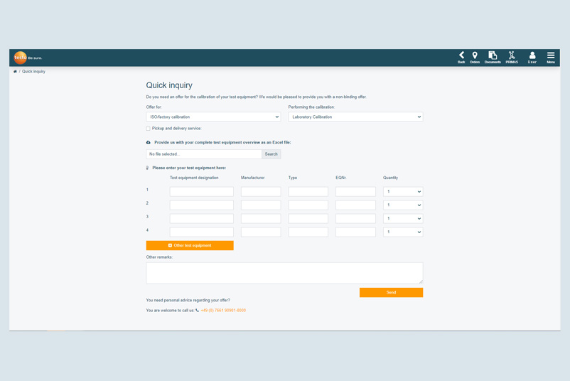Click the Search button for file upload
Viewport: 570px width, 381px height.
click(271, 154)
